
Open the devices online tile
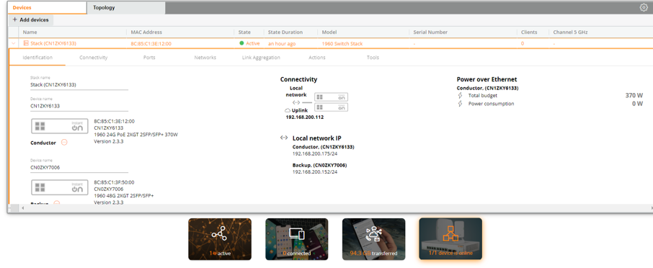click(x=450, y=239)
